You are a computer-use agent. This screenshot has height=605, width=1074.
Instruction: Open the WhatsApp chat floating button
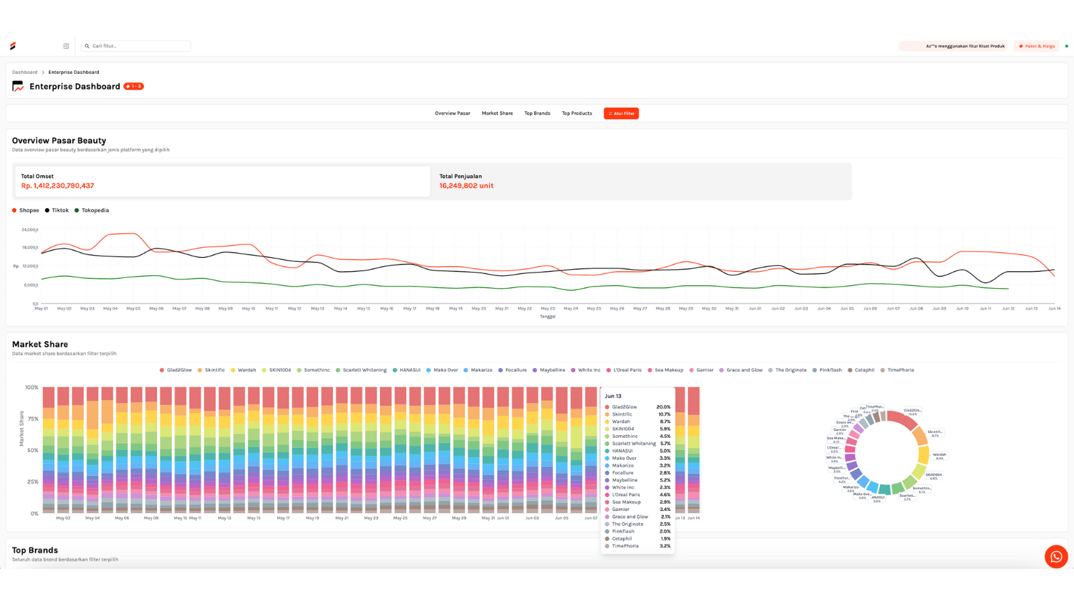tap(1056, 557)
